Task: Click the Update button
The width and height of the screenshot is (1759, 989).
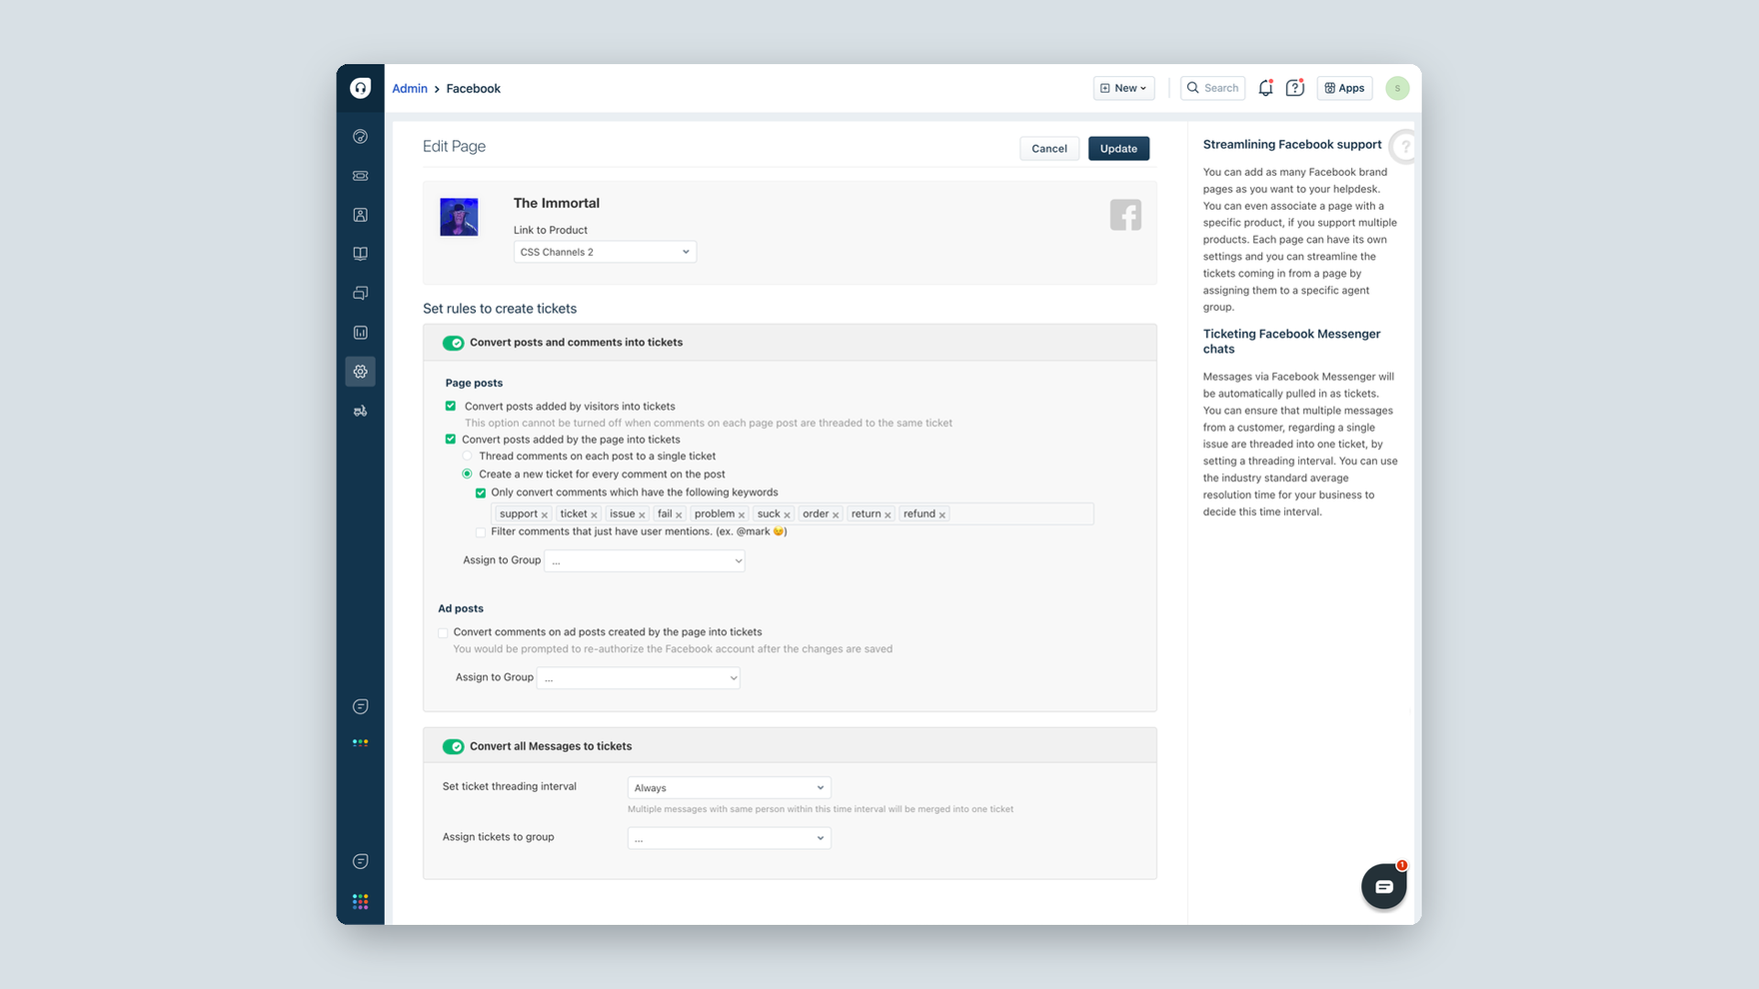Action: click(x=1118, y=148)
